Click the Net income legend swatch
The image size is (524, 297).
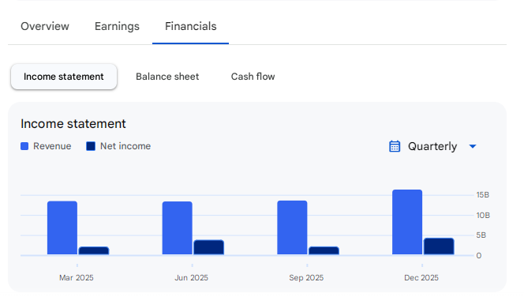[x=91, y=146]
